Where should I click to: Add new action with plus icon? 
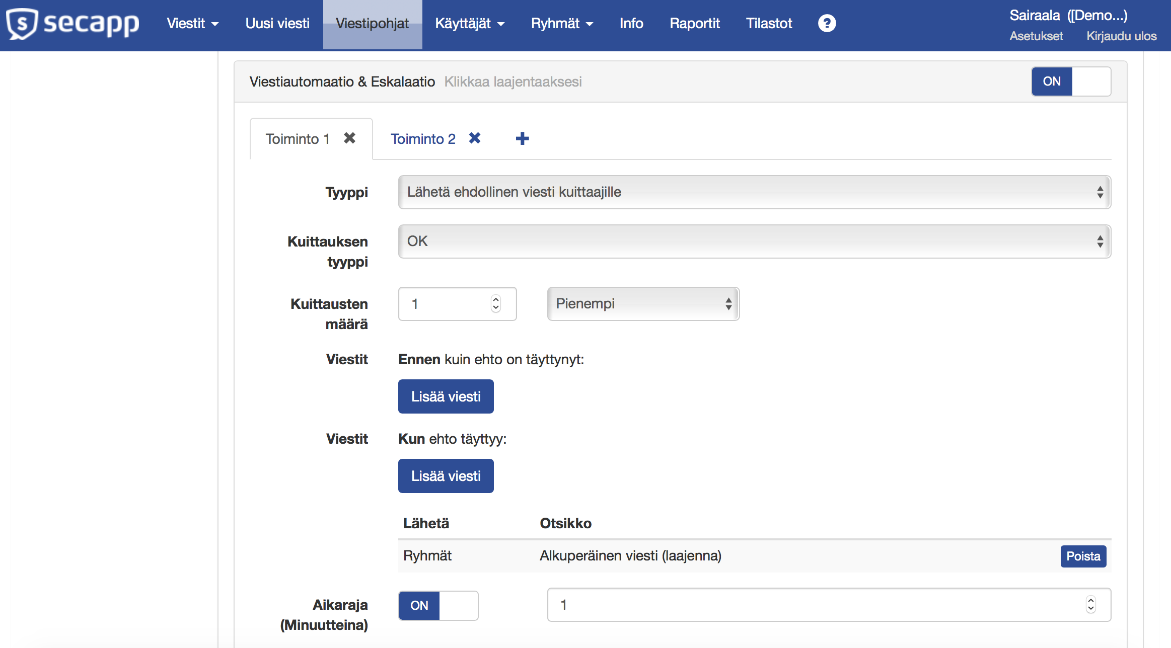[x=522, y=138]
